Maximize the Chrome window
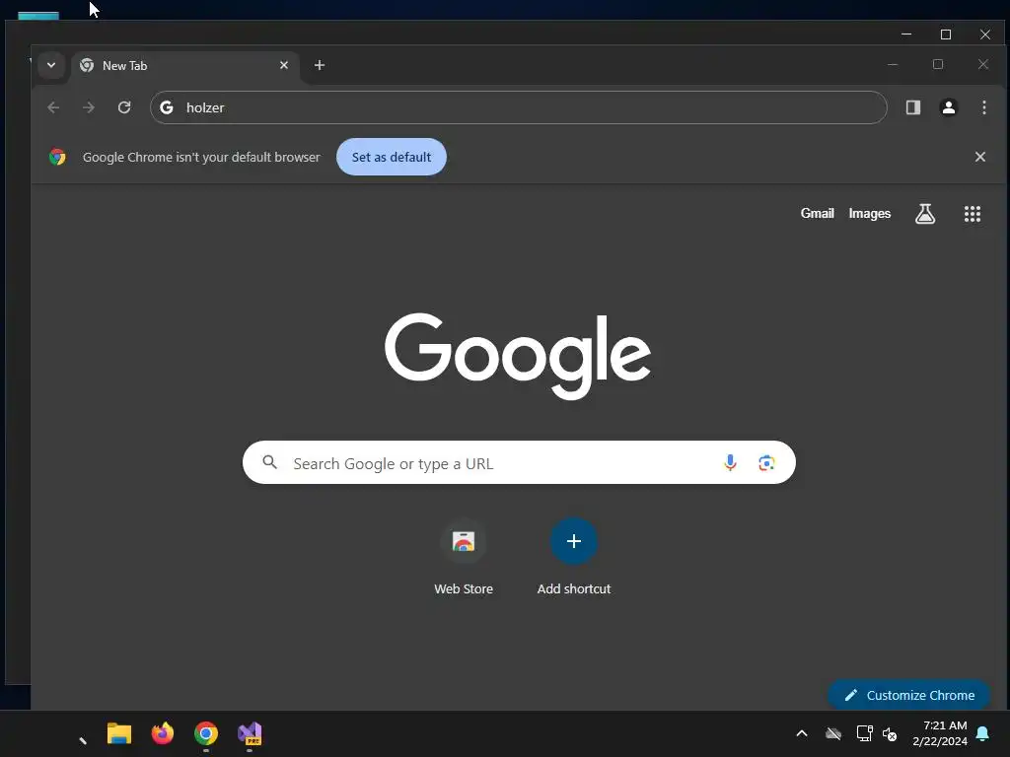Image resolution: width=1010 pixels, height=757 pixels. pos(938,64)
